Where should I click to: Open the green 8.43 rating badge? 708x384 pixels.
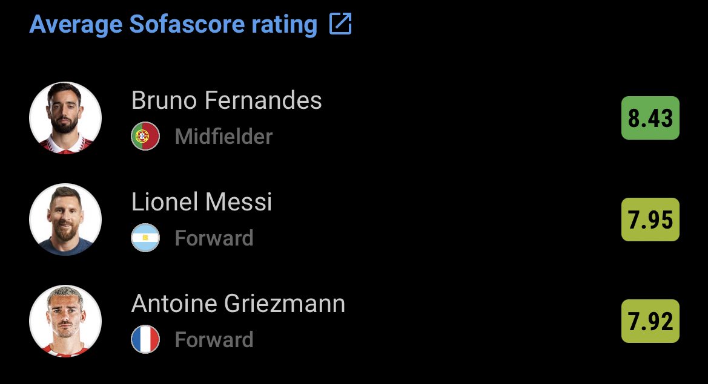[x=650, y=118]
